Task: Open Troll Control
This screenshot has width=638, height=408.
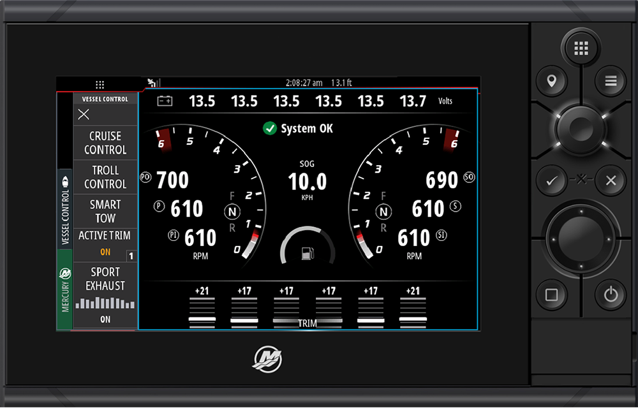Action: [105, 177]
